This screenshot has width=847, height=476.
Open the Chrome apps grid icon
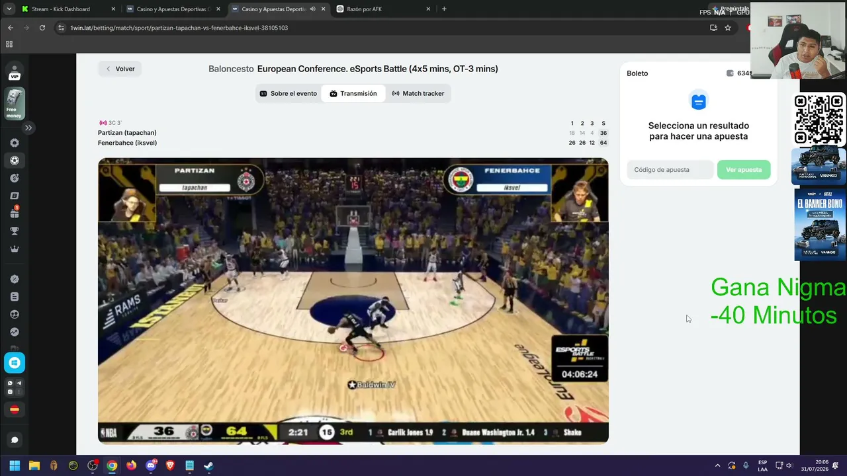(9, 44)
